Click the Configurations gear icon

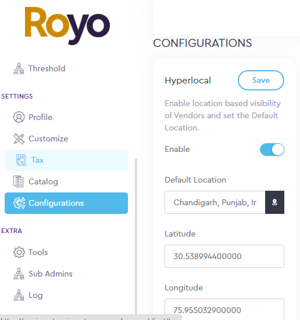click(x=19, y=203)
